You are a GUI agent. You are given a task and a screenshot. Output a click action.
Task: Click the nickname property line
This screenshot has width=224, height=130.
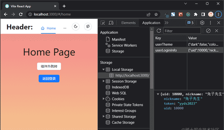(183, 99)
